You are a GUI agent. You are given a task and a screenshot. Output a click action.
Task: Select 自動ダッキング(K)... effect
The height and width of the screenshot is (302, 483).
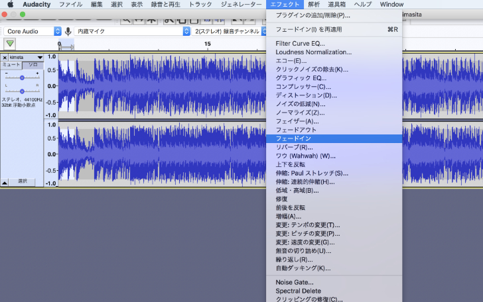pos(334,268)
